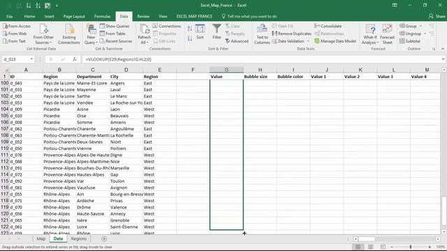Image resolution: width=447 pixels, height=251 pixels.
Task: Adjust the zoom slider handle
Action: pyautogui.click(x=411, y=247)
